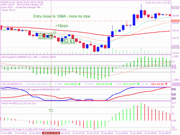Click the '22 Jan 06:30' time axis label
180x135 pixels.
click(35, 133)
